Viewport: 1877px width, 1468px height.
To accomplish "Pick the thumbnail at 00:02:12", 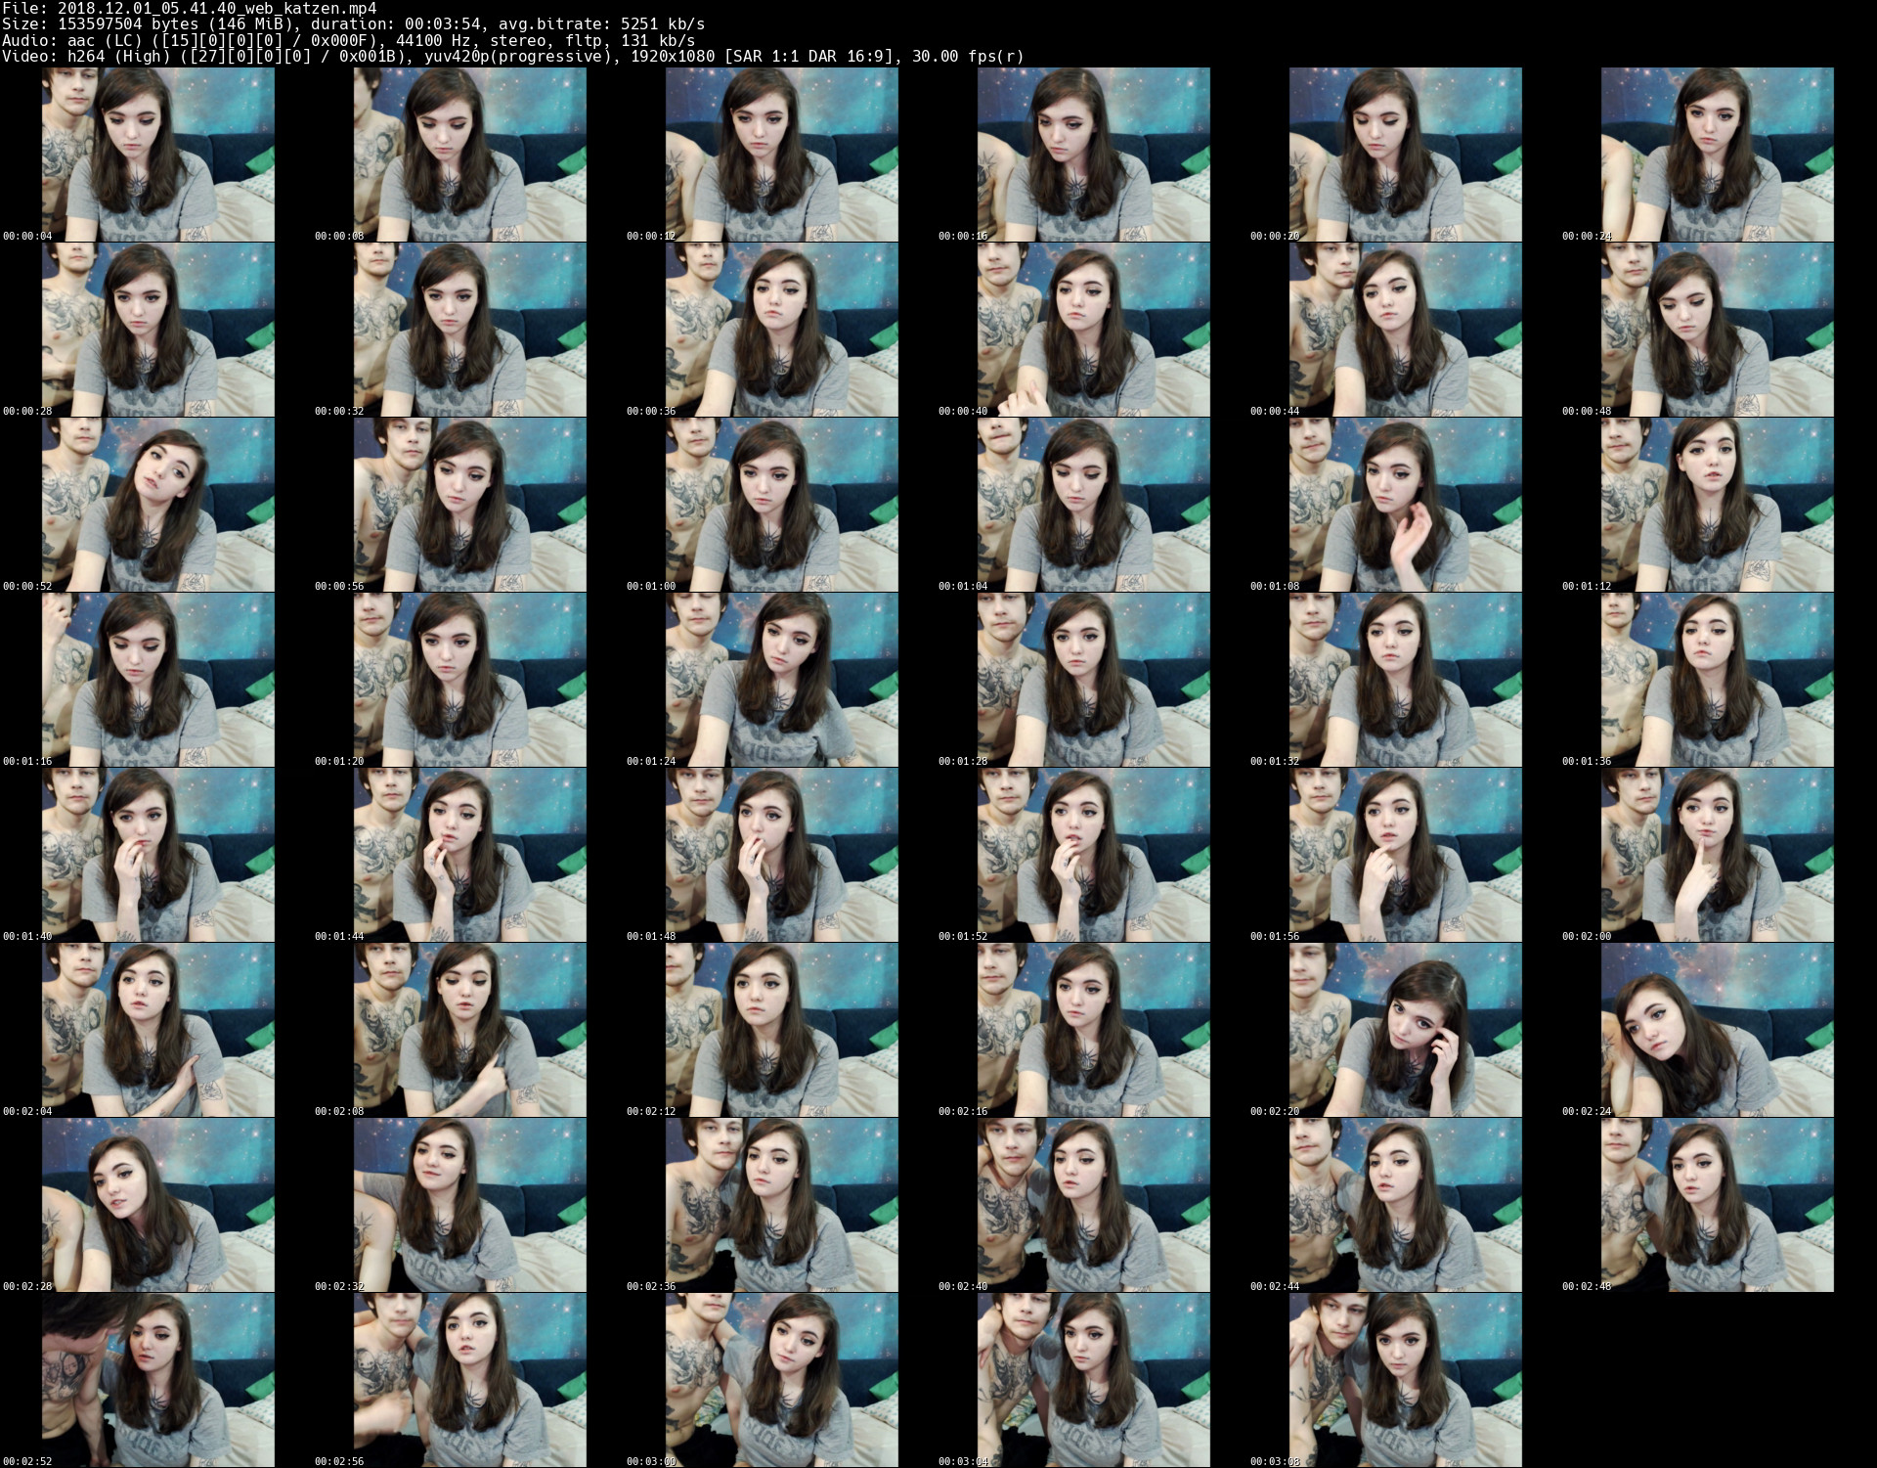I will (781, 1030).
